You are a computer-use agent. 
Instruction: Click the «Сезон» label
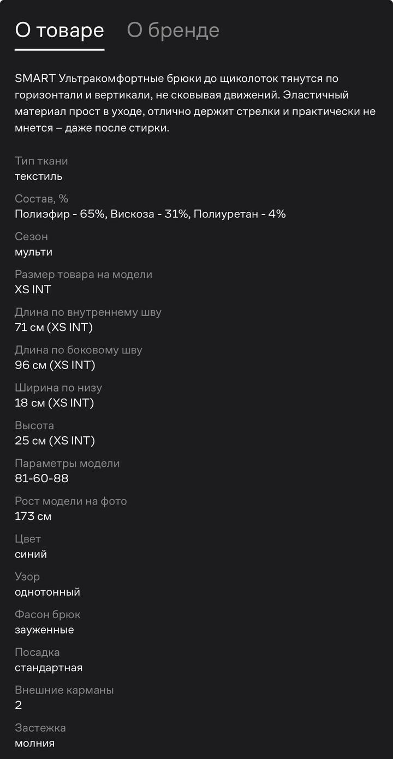coord(32,236)
